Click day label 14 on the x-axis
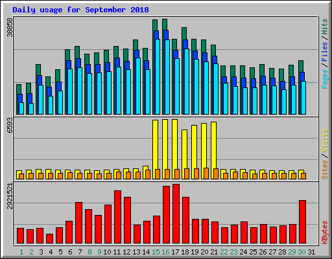The height and width of the screenshot is (259, 332). (146, 252)
